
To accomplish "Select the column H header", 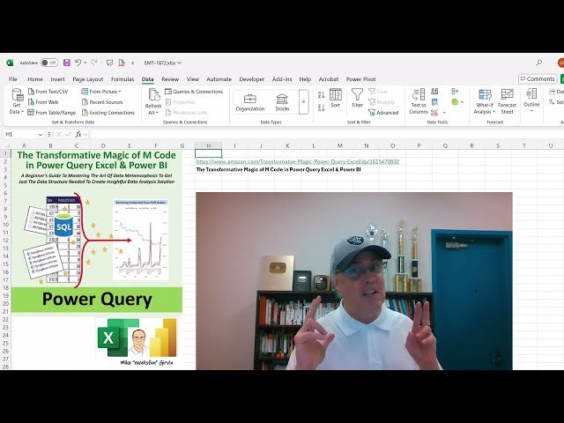I will coord(208,145).
